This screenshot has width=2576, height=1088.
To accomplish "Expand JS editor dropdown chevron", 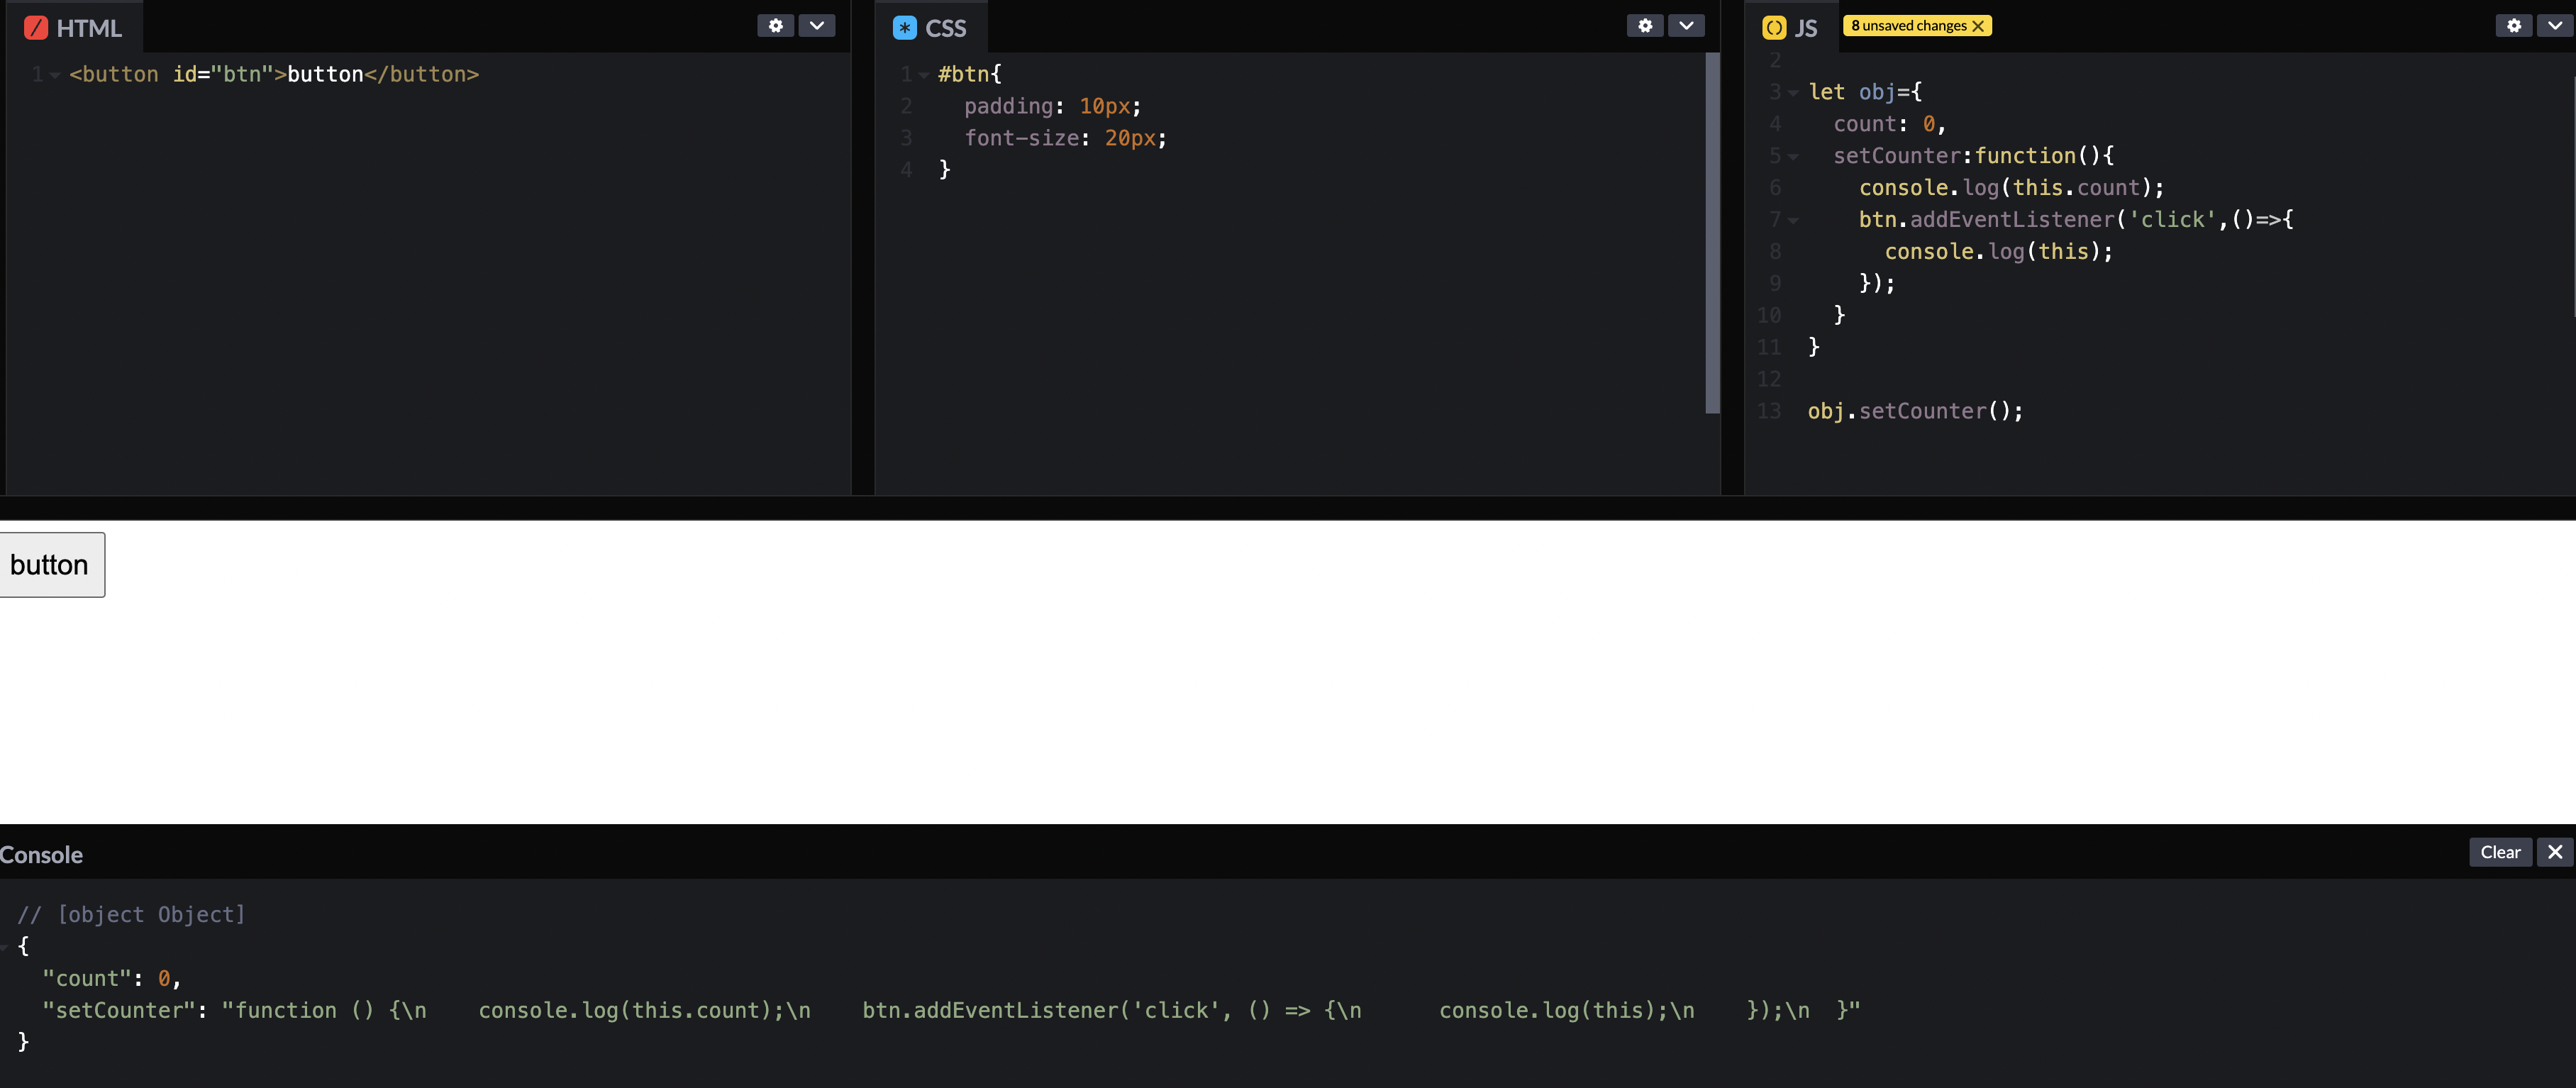I will tap(2554, 26).
